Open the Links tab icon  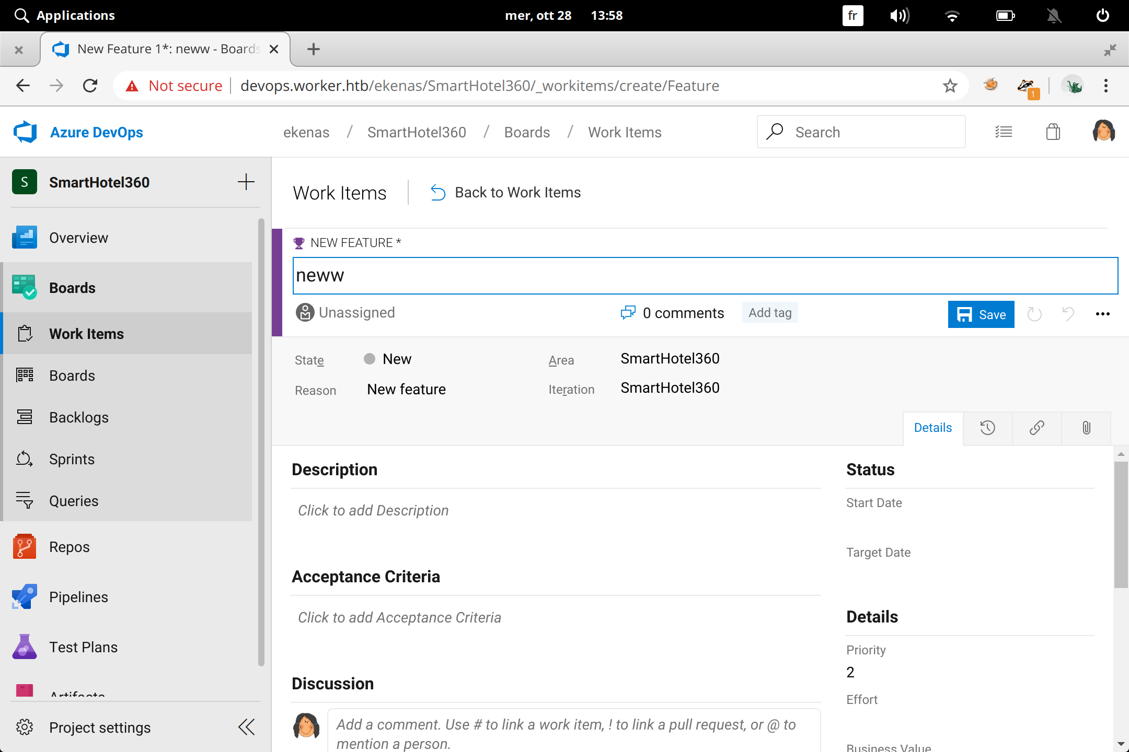point(1036,428)
